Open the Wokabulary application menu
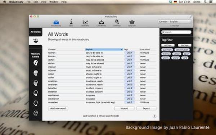The height and width of the screenshot is (135, 216). (16, 2)
